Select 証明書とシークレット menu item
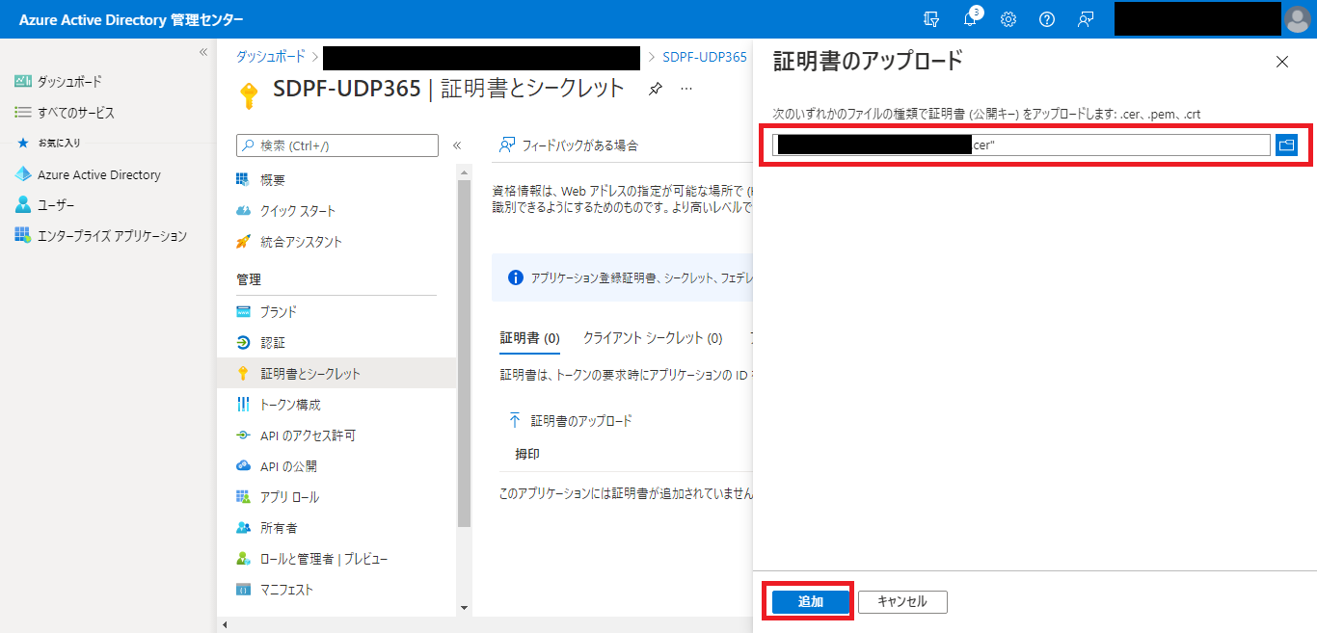Viewport: 1317px width, 633px height. tap(336, 374)
